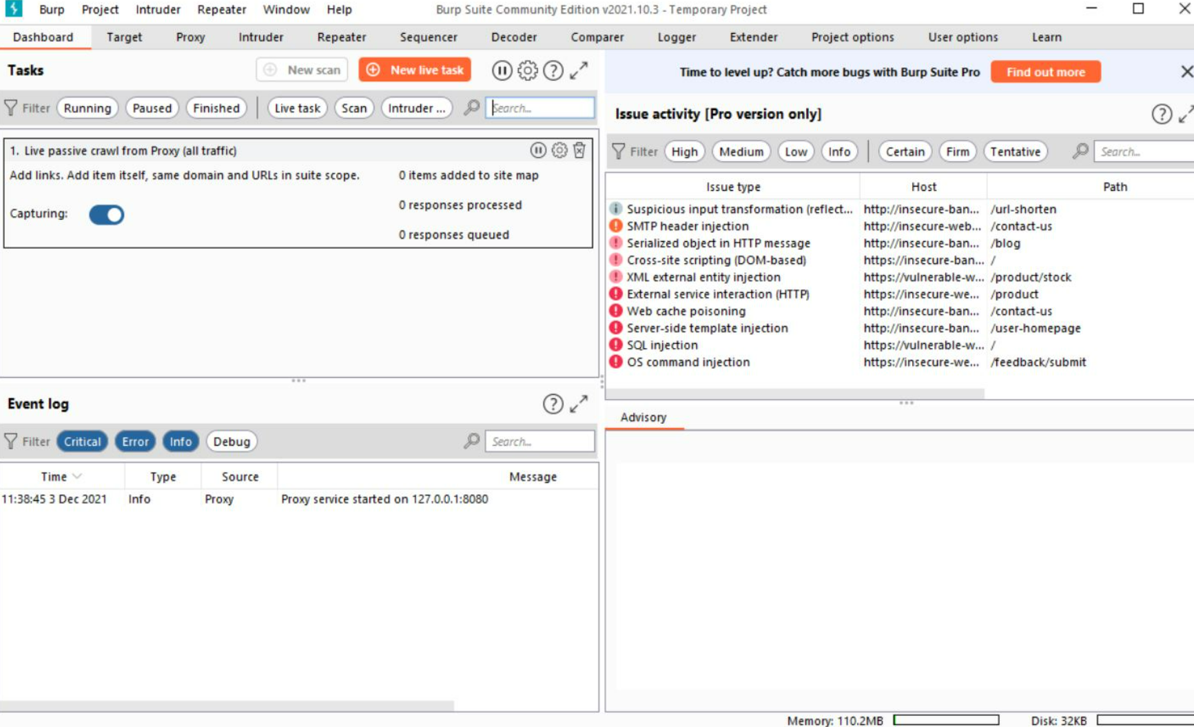The image size is (1194, 727).
Task: Sort event log by Time column arrow
Action: 77,476
